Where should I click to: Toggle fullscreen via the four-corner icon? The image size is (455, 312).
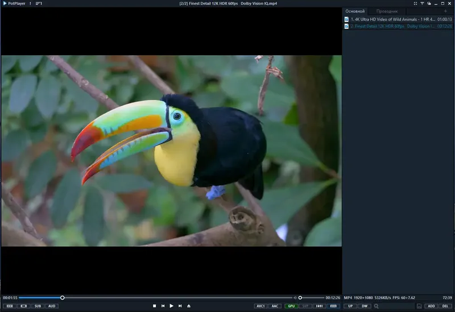tap(415, 3)
